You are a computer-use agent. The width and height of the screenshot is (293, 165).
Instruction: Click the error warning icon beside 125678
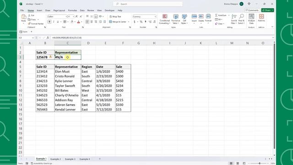coord(50,56)
